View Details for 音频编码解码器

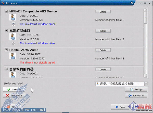103,70
